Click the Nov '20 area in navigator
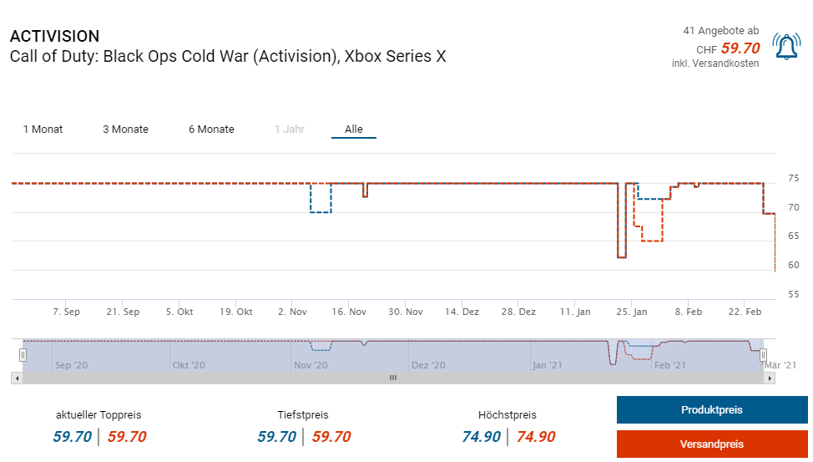This screenshot has height=462, width=813. pos(311,365)
